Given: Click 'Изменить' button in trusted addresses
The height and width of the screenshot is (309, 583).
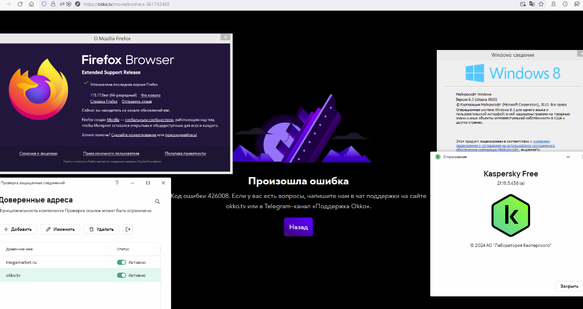Looking at the screenshot, I should coord(60,229).
